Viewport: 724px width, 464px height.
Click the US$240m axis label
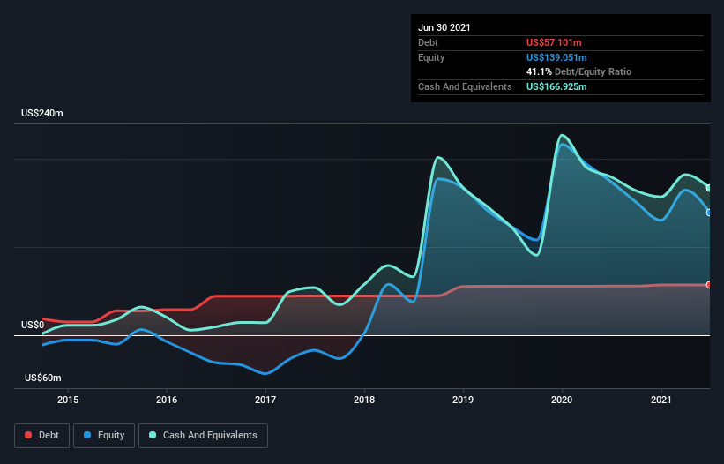point(42,113)
